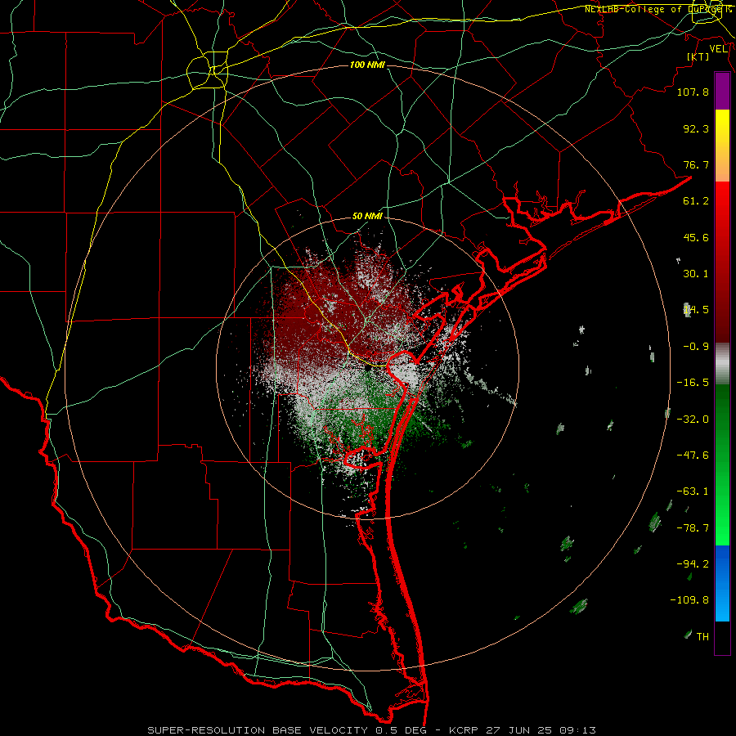Click the 14.5 velocity scale value
Image resolution: width=736 pixels, height=736 pixels.
[x=696, y=310]
